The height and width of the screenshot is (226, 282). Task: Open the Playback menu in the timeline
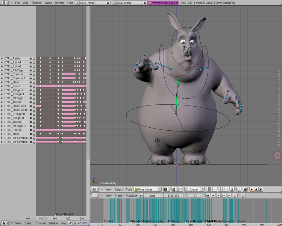coord(131,195)
